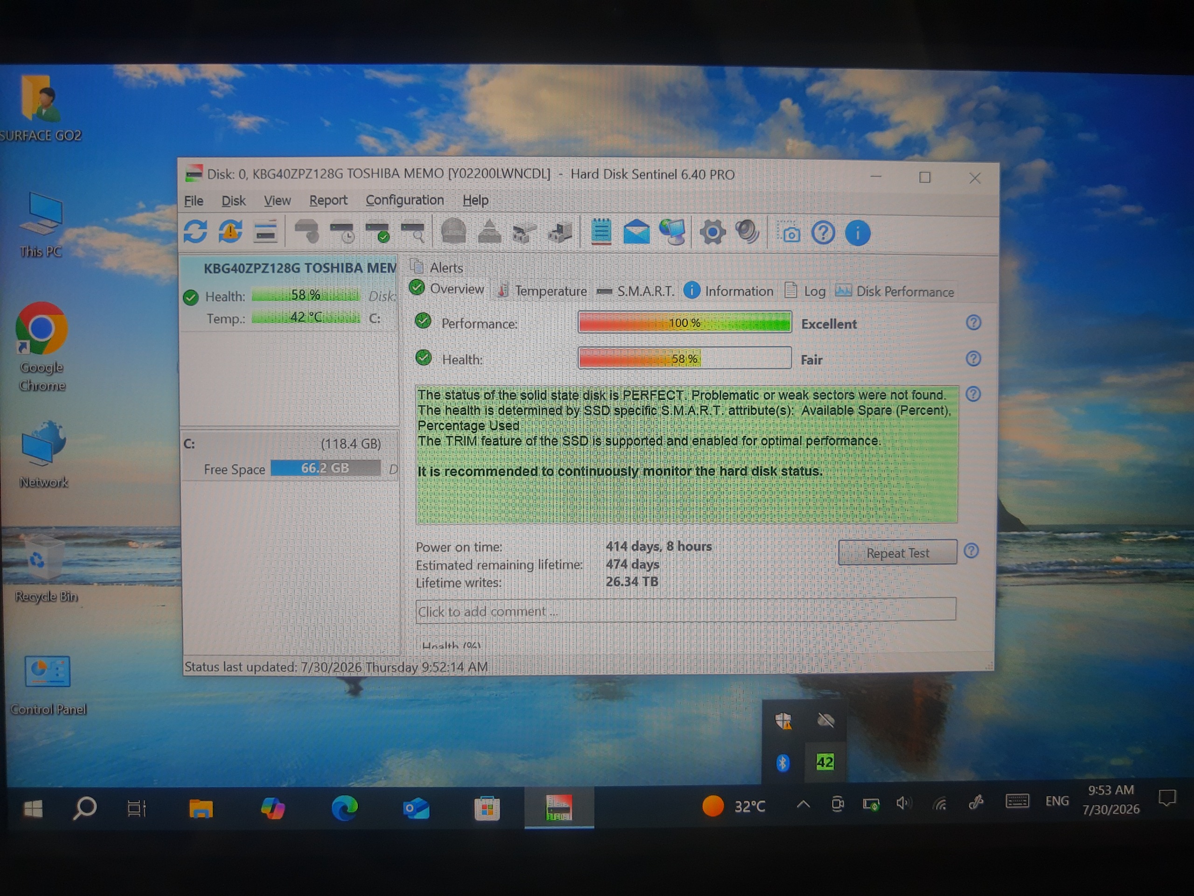Screen dimensions: 1194x896
Task: Click the taskbar Search magnifier
Action: pos(84,809)
